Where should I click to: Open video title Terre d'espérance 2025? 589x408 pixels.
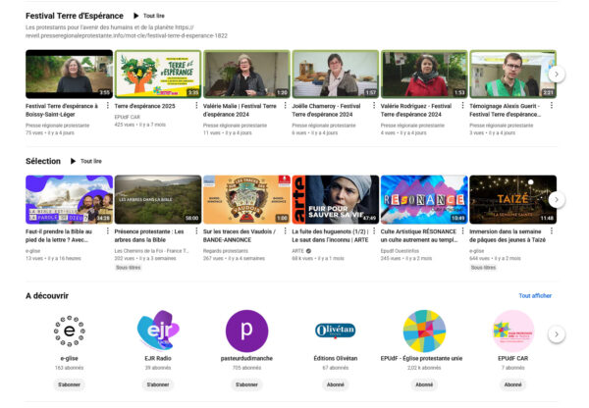click(144, 106)
